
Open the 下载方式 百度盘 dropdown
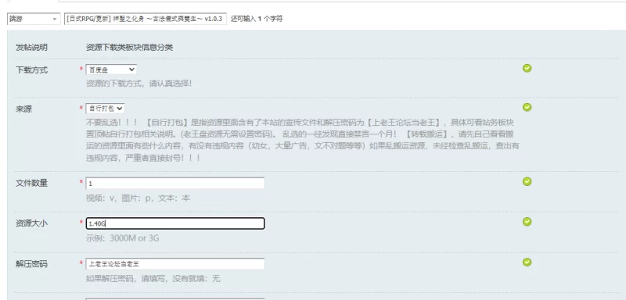click(111, 70)
